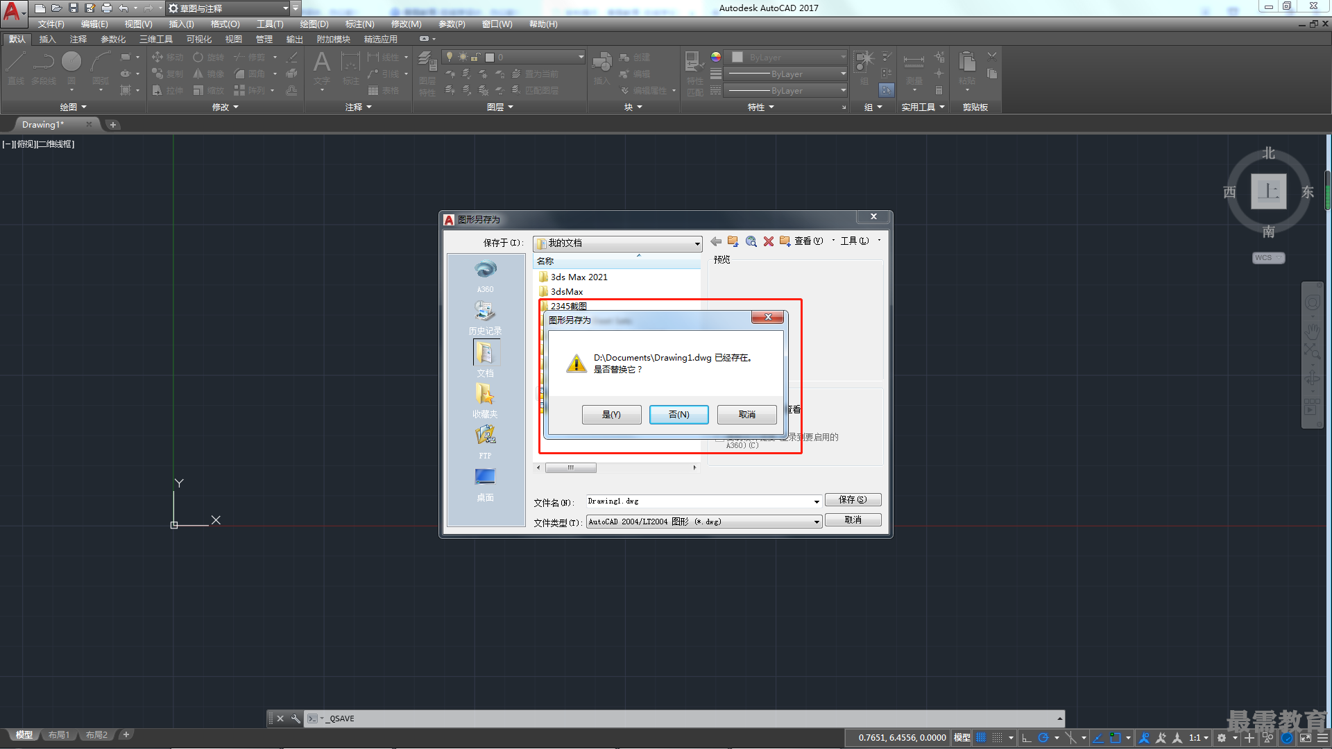Viewport: 1332px width, 749px height.
Task: Open the 帮助(H) menu
Action: (x=543, y=24)
